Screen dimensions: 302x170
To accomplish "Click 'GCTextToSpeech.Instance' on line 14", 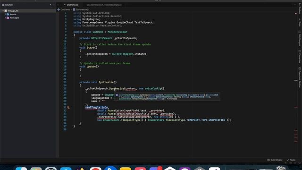I will point(130,54).
